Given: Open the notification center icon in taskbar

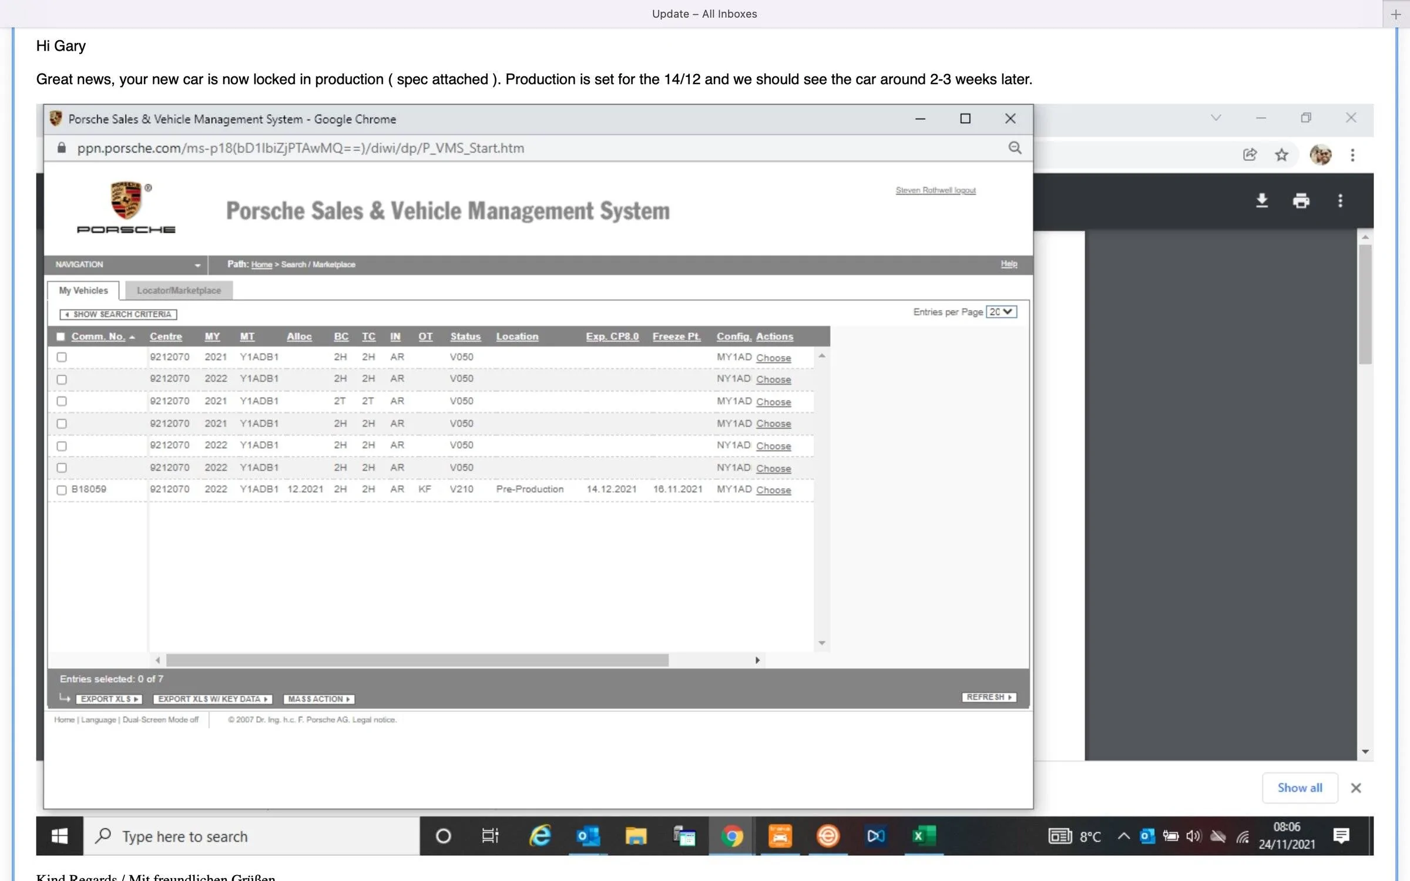Looking at the screenshot, I should 1341,835.
